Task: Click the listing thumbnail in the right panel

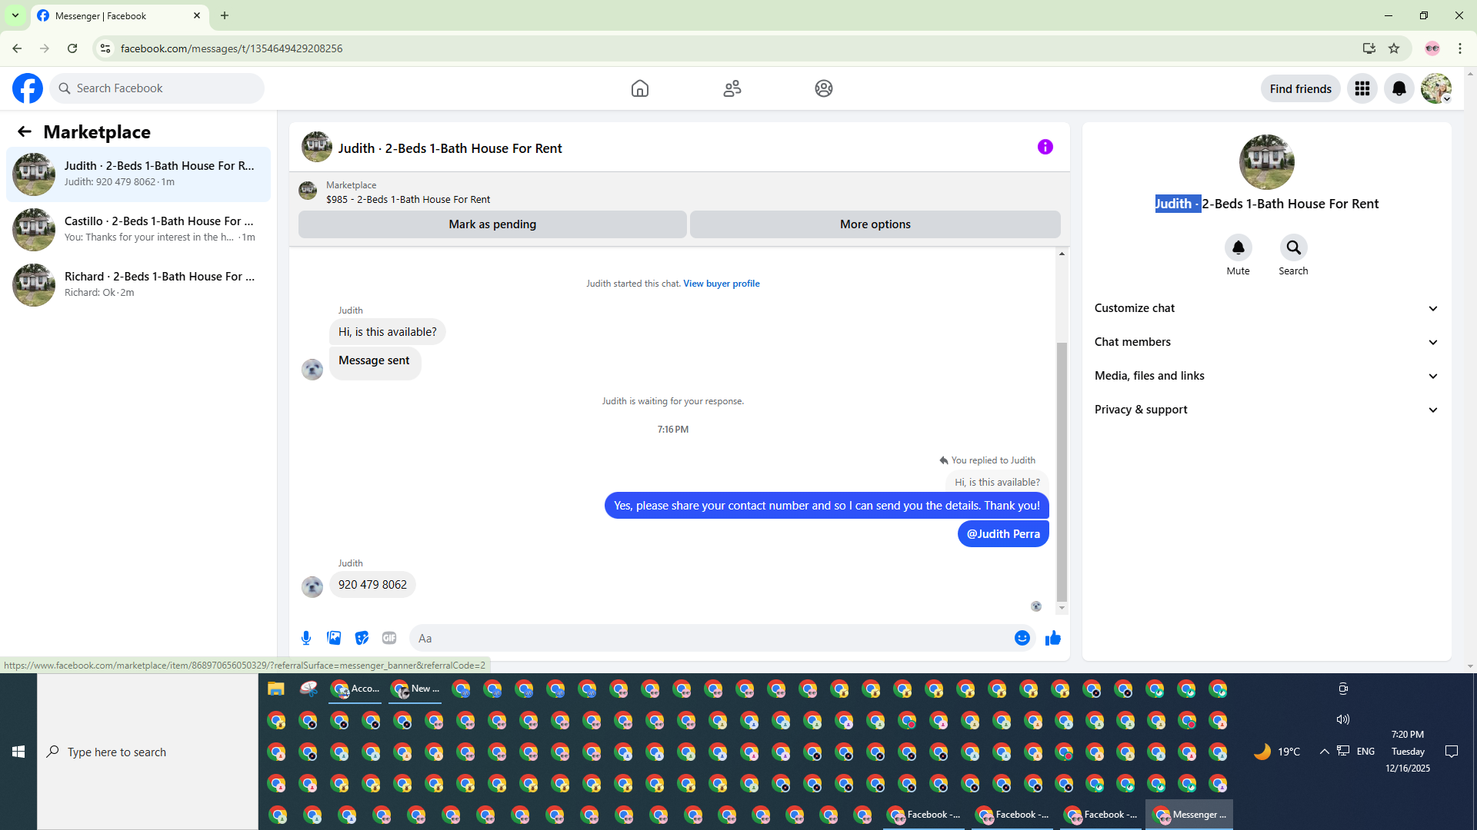Action: coord(1266,162)
